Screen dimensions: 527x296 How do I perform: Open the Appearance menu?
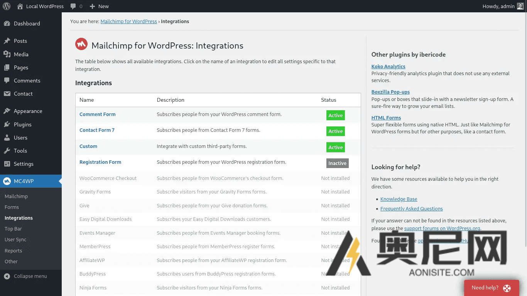coord(31,111)
